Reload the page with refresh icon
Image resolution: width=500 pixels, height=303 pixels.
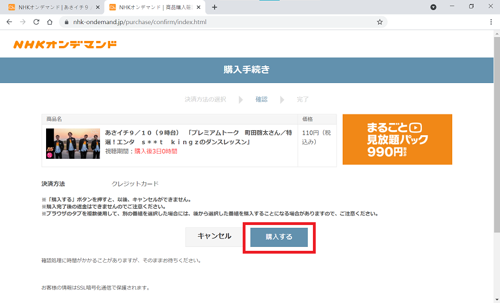[37, 22]
